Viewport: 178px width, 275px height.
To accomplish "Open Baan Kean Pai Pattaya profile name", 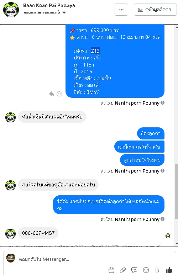I will [49, 6].
